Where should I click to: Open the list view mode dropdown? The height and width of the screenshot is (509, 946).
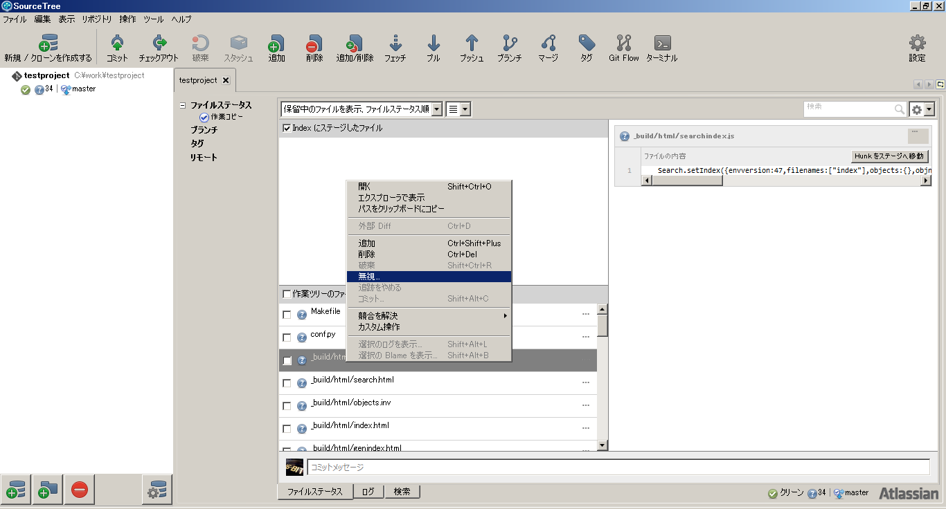coord(458,109)
